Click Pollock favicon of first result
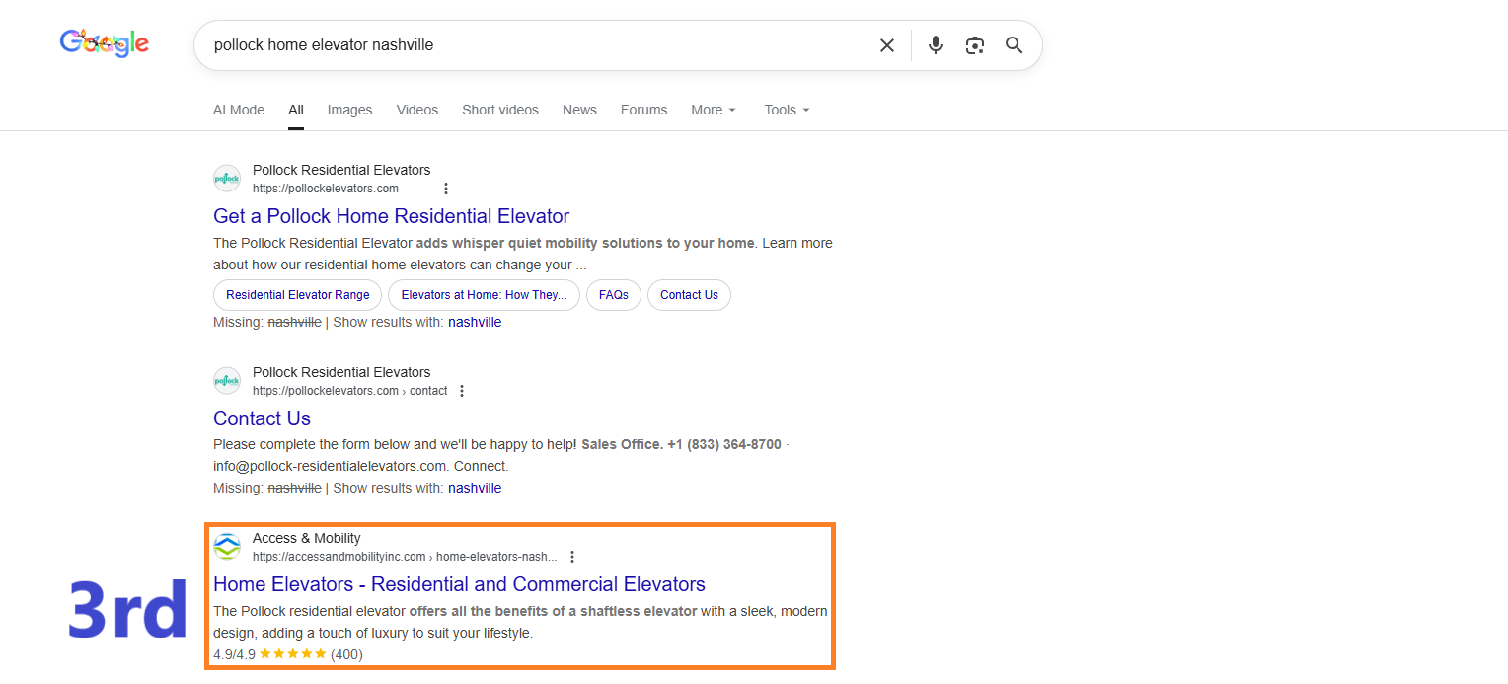The width and height of the screenshot is (1508, 684). coord(227,179)
